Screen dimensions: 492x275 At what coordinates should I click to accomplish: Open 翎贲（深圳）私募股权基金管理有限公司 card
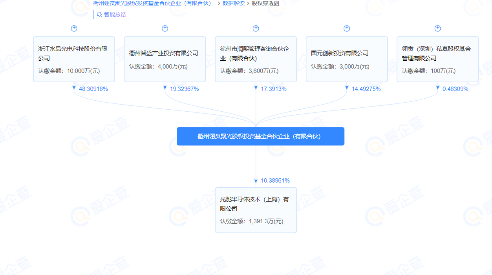click(438, 59)
